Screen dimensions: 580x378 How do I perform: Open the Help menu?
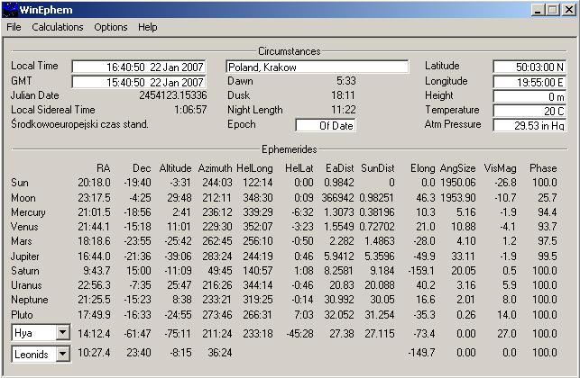coord(148,27)
